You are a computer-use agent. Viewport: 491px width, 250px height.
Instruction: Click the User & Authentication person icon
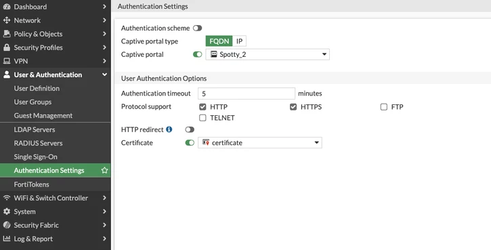coord(7,75)
